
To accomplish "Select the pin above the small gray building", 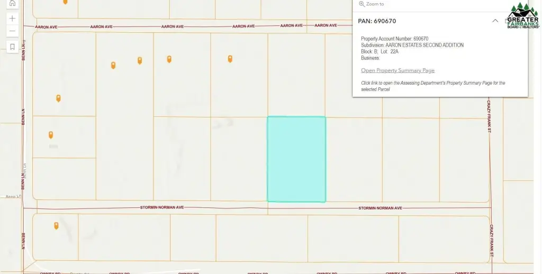I will [51, 135].
